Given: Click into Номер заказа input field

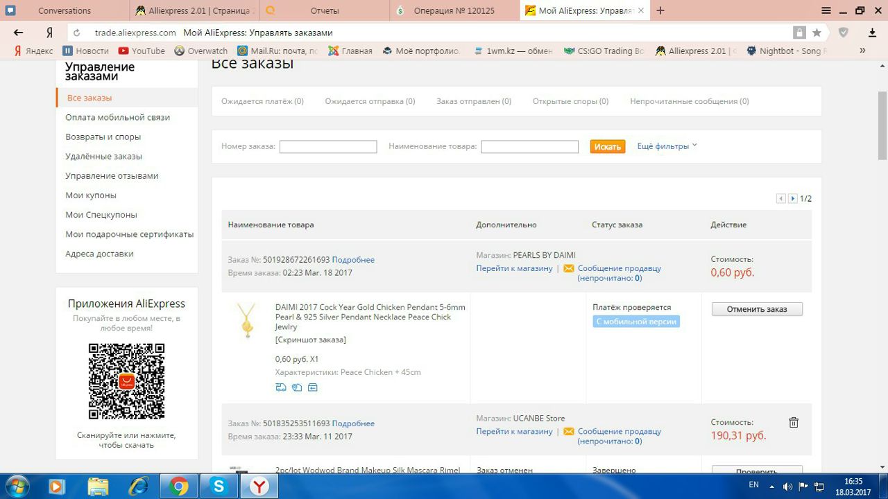Looking at the screenshot, I should coord(328,146).
